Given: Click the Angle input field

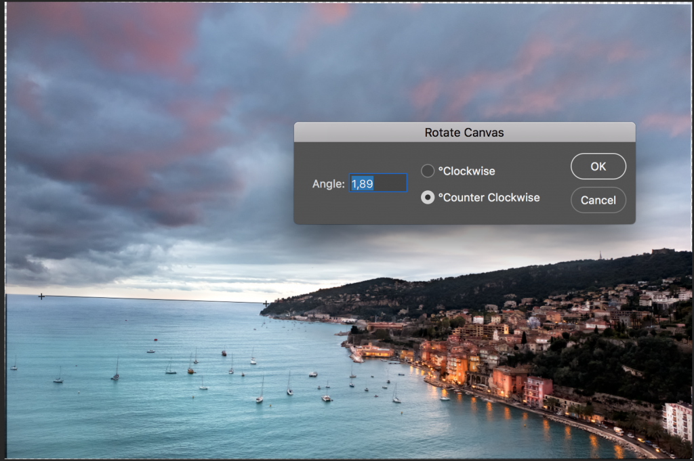Looking at the screenshot, I should point(378,183).
